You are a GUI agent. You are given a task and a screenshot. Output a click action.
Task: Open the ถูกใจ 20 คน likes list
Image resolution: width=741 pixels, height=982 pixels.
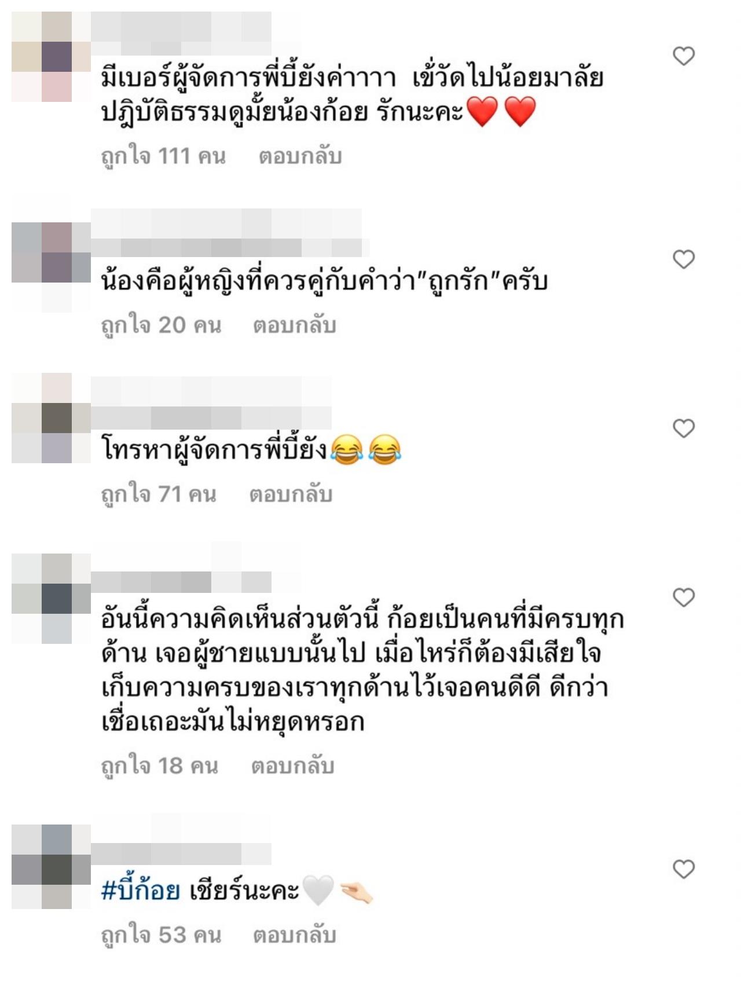161,325
